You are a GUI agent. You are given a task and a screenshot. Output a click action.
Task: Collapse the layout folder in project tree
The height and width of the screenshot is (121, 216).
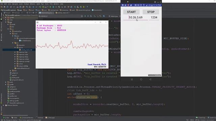pos(15,47)
